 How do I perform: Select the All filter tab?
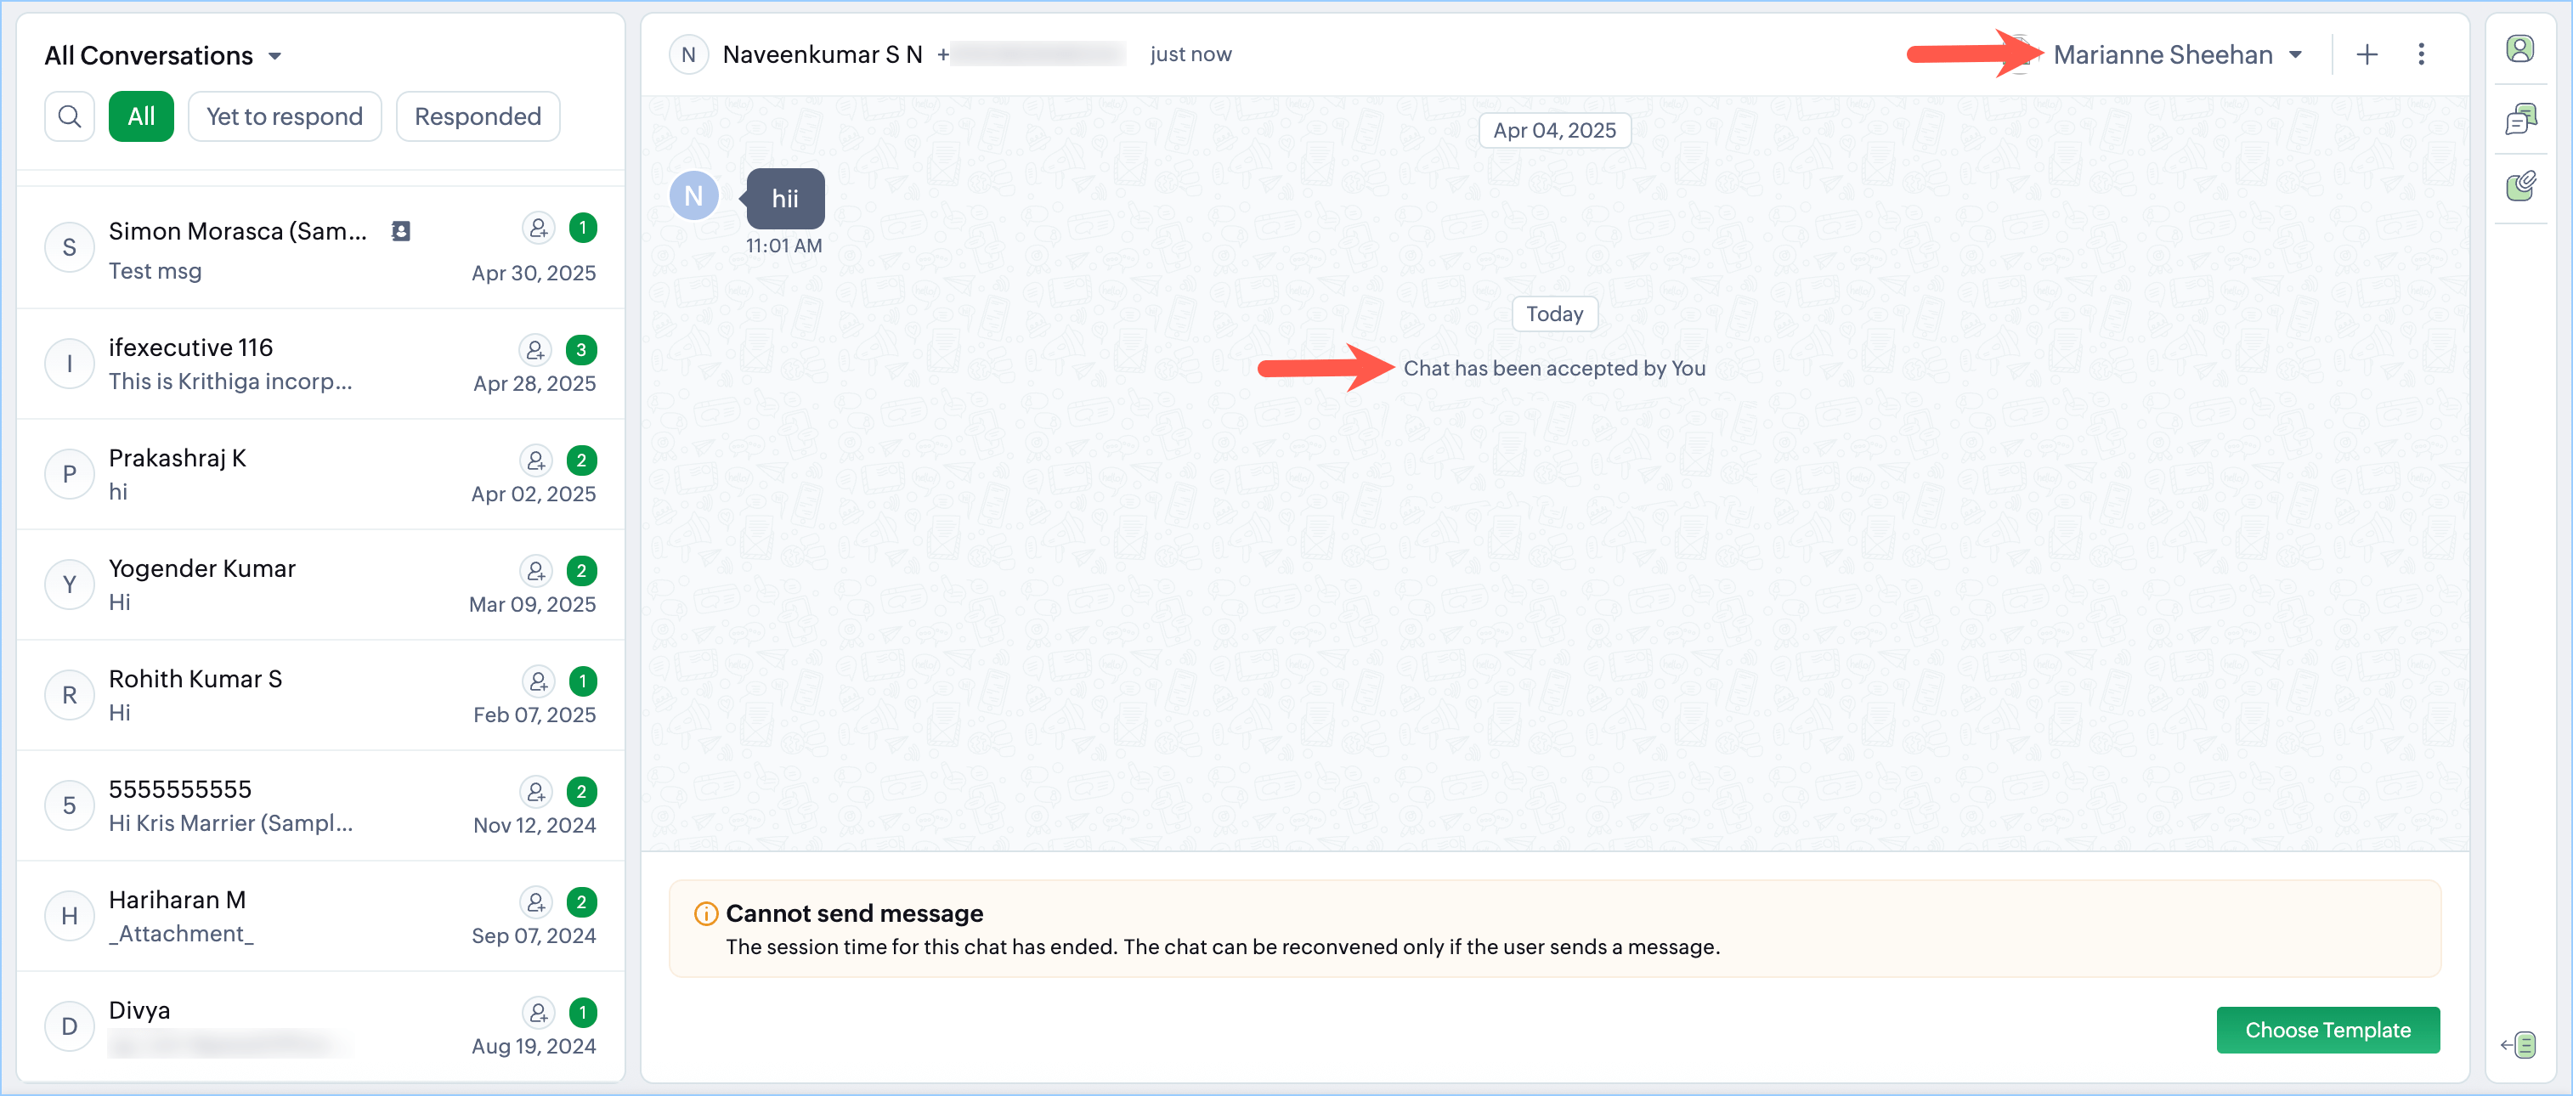point(141,117)
